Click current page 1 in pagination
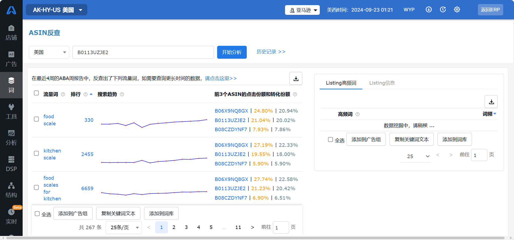The height and width of the screenshot is (240, 514). (x=161, y=227)
